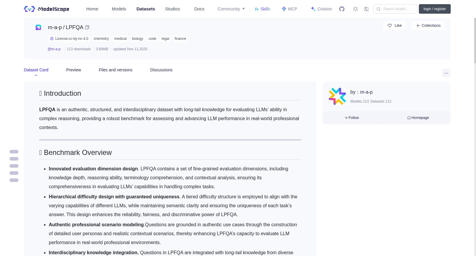Switch to the Preview tab
Screen dimensions: 476x256
[x=73, y=70]
